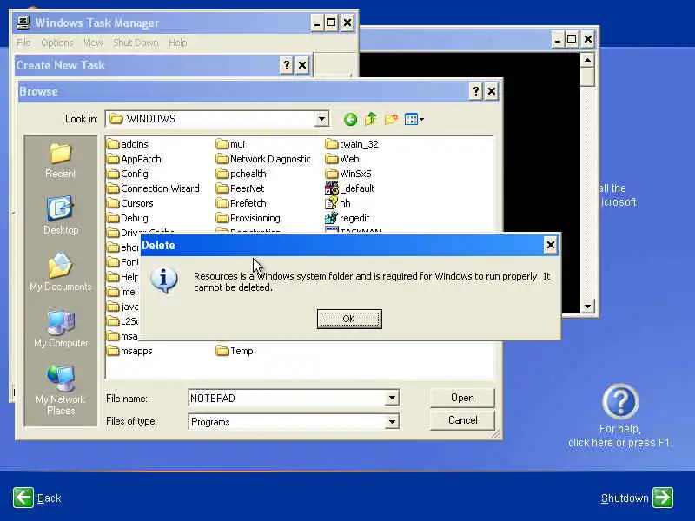The height and width of the screenshot is (521, 695).
Task: Expand the File name dropdown arrow
Action: (392, 398)
